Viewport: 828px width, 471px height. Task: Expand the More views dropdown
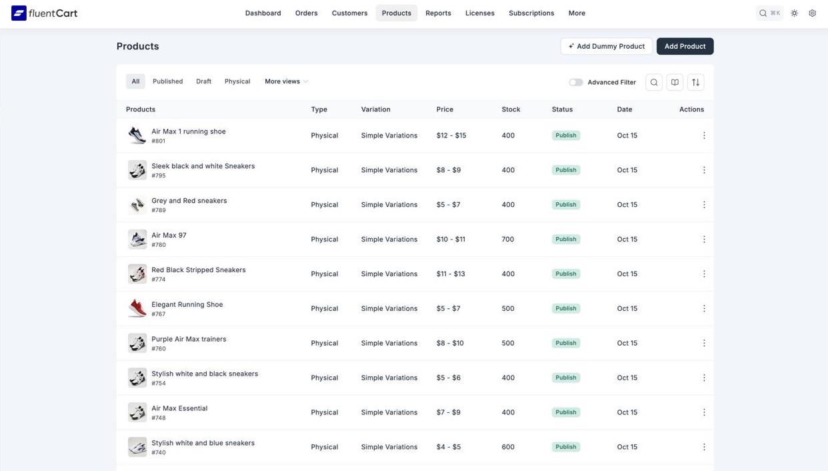pyautogui.click(x=286, y=81)
